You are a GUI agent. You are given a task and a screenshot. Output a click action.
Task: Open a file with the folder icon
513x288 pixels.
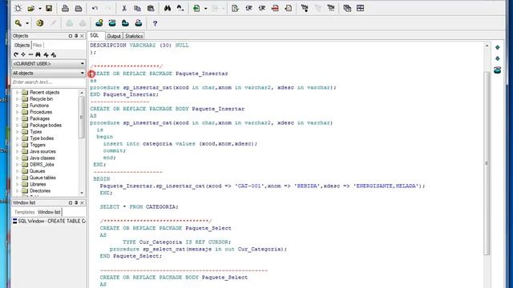tap(31, 9)
